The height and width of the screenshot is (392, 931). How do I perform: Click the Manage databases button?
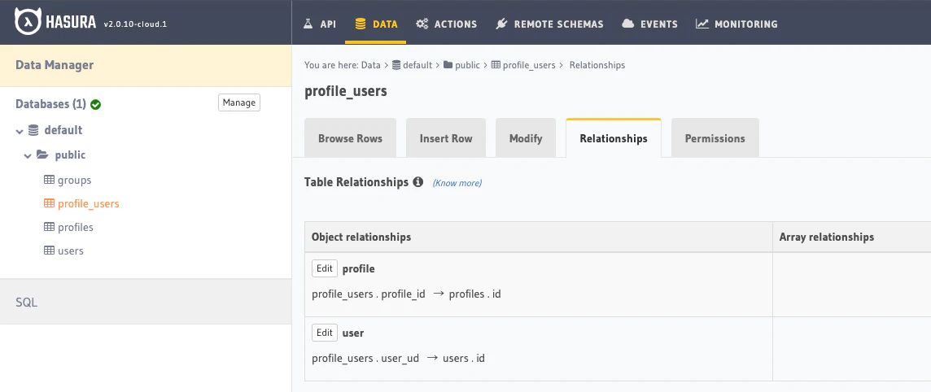tap(239, 102)
